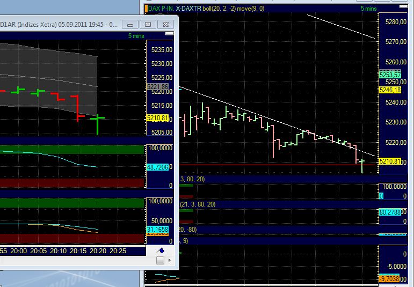Click the yellow 5246,18 price tag in DAX chart
Screen dimensions: 414x287
390,90
